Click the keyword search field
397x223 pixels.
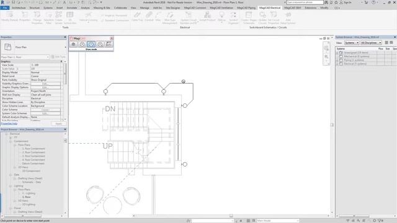(305, 2)
